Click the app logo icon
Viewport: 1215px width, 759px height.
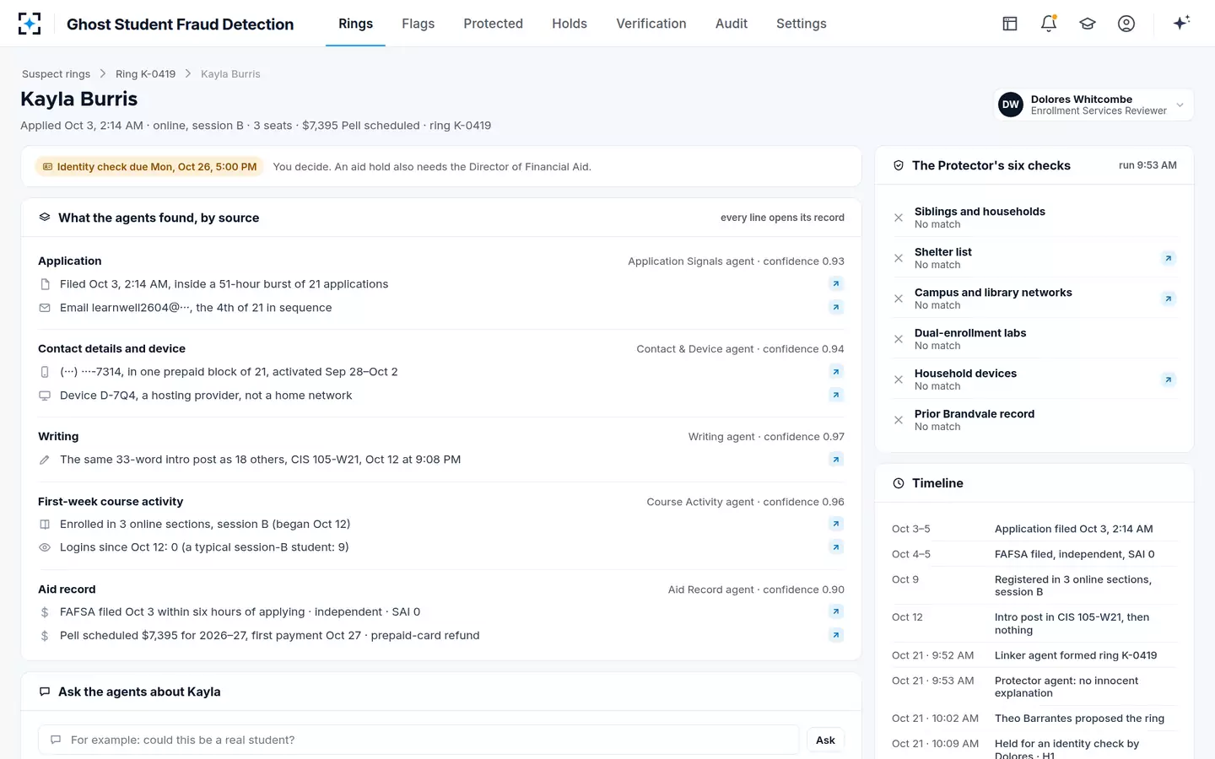tap(30, 24)
